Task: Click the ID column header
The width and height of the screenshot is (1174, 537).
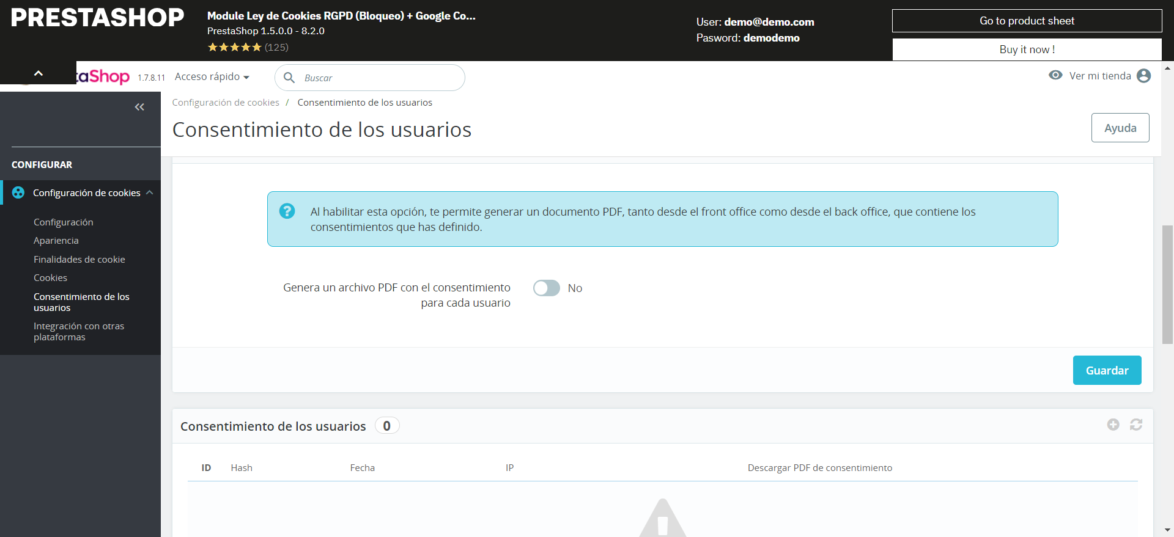Action: pyautogui.click(x=206, y=467)
